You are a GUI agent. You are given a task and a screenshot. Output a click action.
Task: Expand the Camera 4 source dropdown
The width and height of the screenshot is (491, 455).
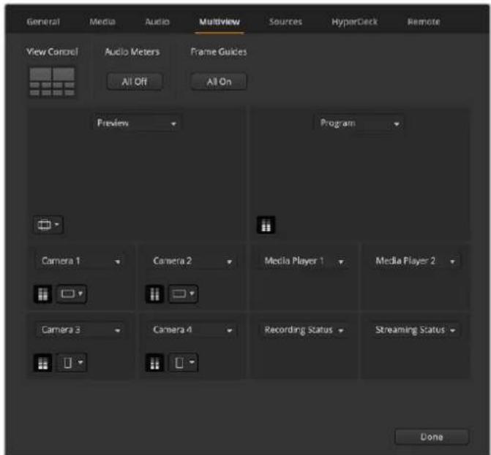(x=192, y=330)
